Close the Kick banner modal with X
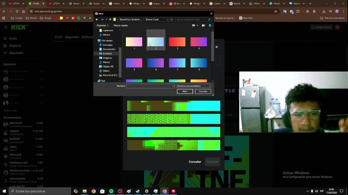This screenshot has height=195, width=348. [217, 47]
